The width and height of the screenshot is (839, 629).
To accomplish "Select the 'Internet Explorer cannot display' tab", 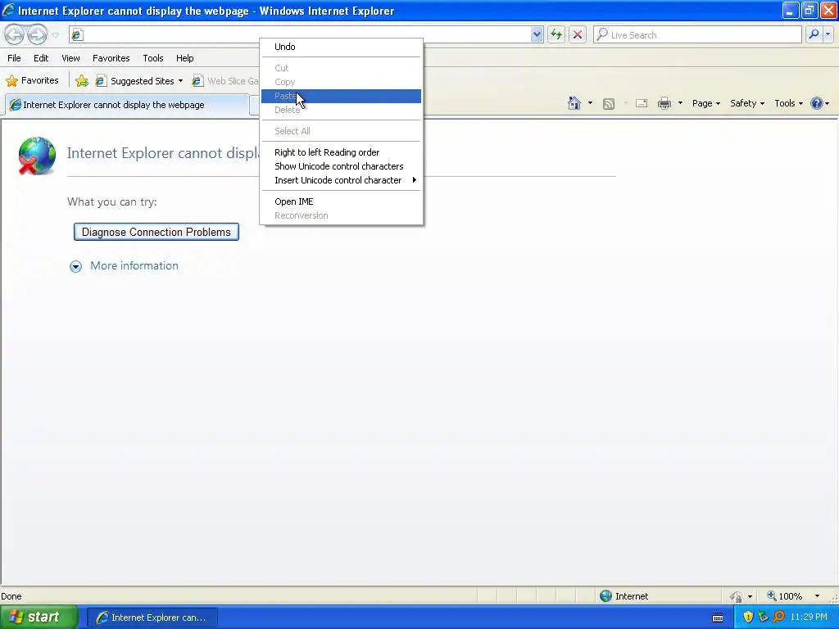I will pyautogui.click(x=127, y=105).
